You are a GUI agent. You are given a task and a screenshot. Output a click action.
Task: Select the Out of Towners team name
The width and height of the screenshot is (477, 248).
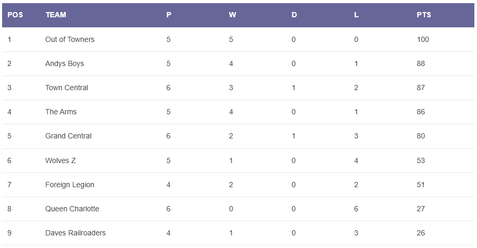70,39
